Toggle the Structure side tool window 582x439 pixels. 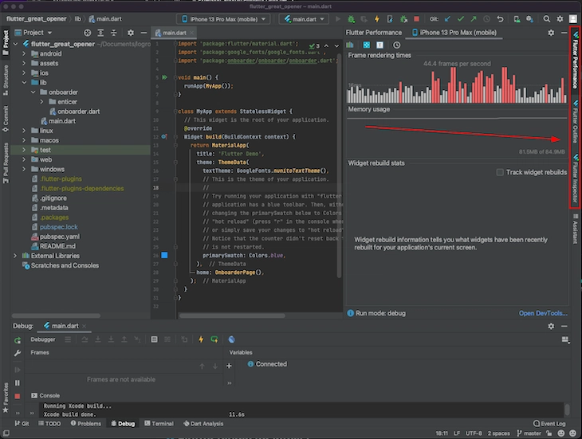tap(6, 80)
